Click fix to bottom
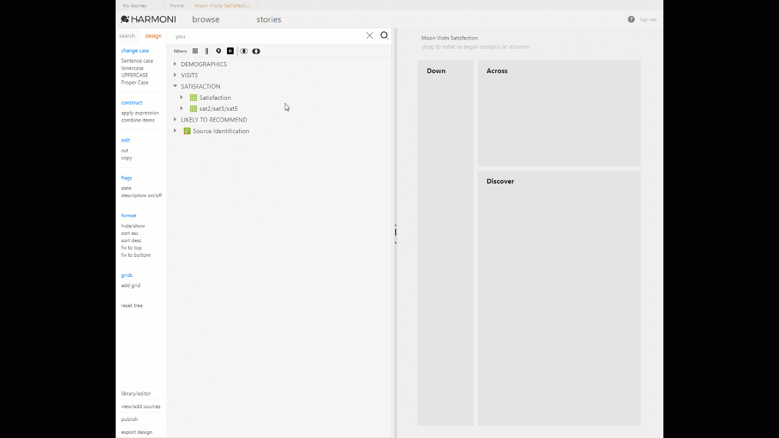 (136, 255)
